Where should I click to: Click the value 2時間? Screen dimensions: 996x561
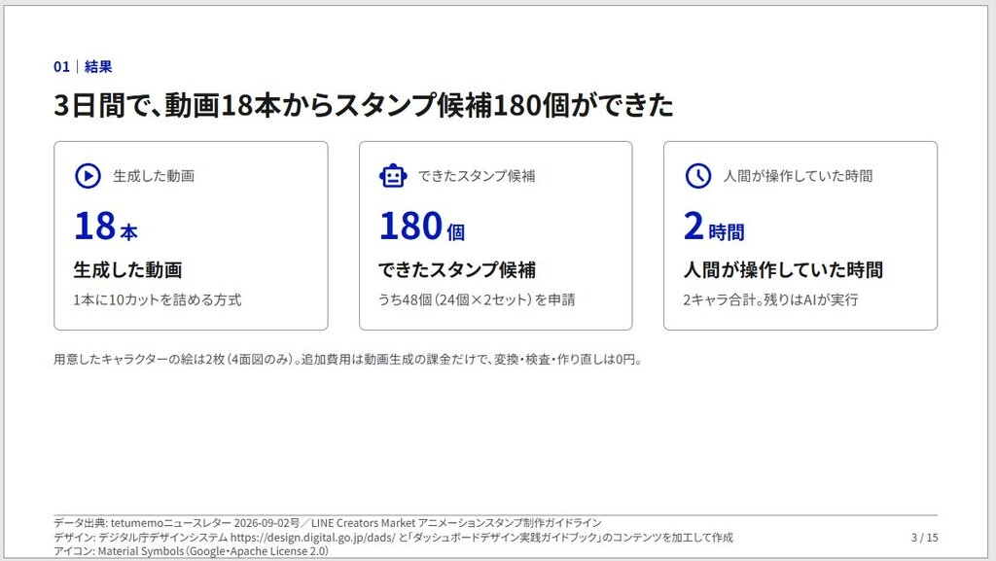pos(713,227)
